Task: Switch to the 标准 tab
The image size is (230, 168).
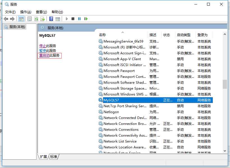Action: (x=54, y=157)
